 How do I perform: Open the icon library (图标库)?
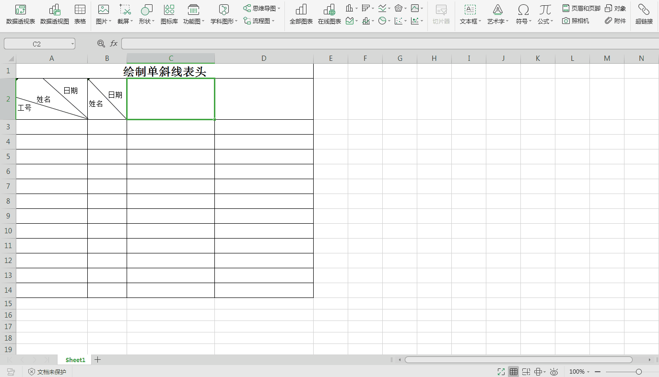[169, 14]
